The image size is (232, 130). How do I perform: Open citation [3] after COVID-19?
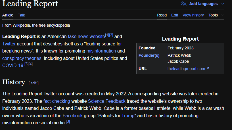(x=26, y=64)
